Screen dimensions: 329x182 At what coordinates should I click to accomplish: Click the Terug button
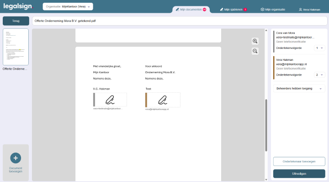pyautogui.click(x=16, y=21)
